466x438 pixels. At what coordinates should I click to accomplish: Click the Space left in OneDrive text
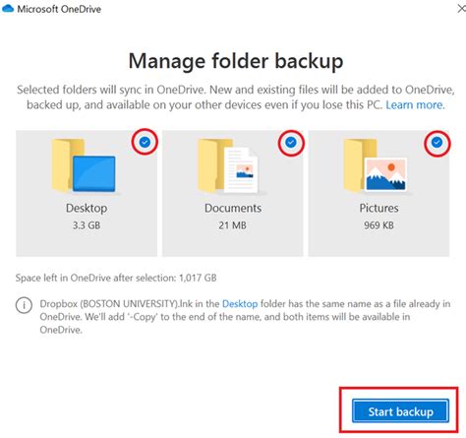[116, 278]
